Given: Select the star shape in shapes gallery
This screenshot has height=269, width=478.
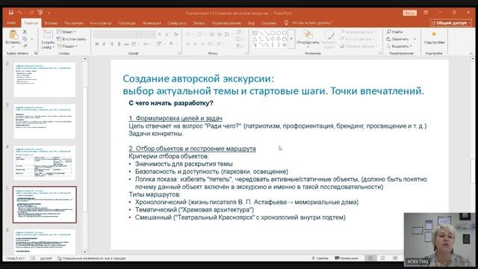Looking at the screenshot, I should pyautogui.click(x=285, y=45).
